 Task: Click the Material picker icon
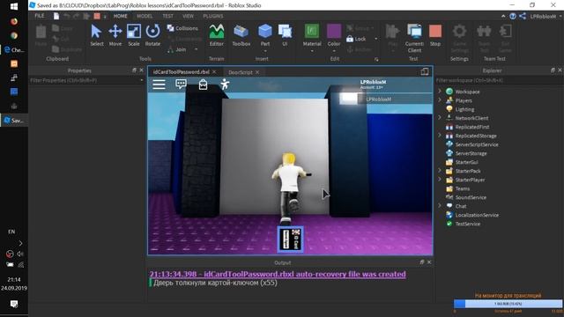click(312, 31)
